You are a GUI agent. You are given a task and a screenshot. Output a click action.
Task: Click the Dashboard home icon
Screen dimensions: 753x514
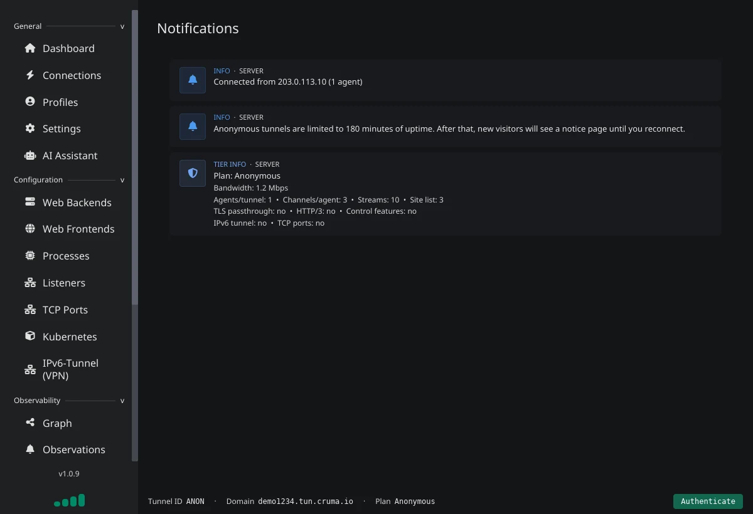pyautogui.click(x=29, y=48)
